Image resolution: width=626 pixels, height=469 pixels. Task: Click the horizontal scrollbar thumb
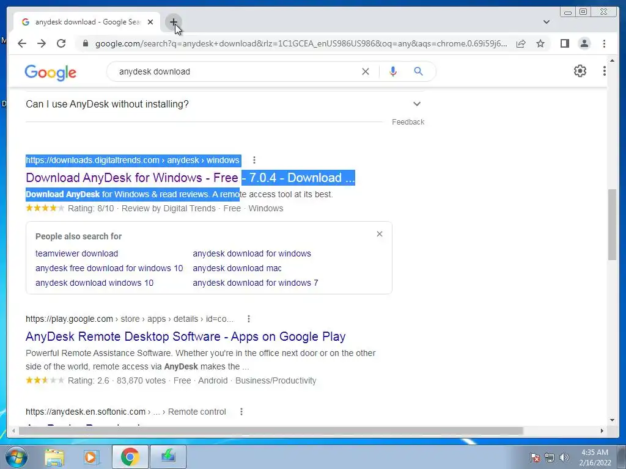point(271,431)
